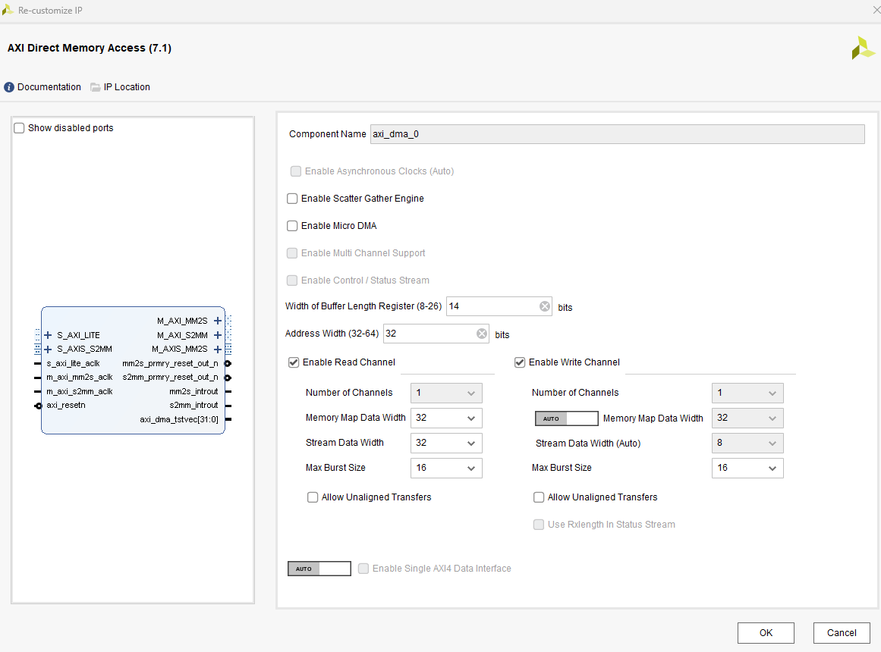Toggle AUTO switch for write Memory Map Data Width
Viewport: 881px width, 652px height.
click(566, 418)
